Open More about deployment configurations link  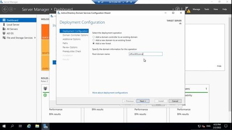click(110, 93)
